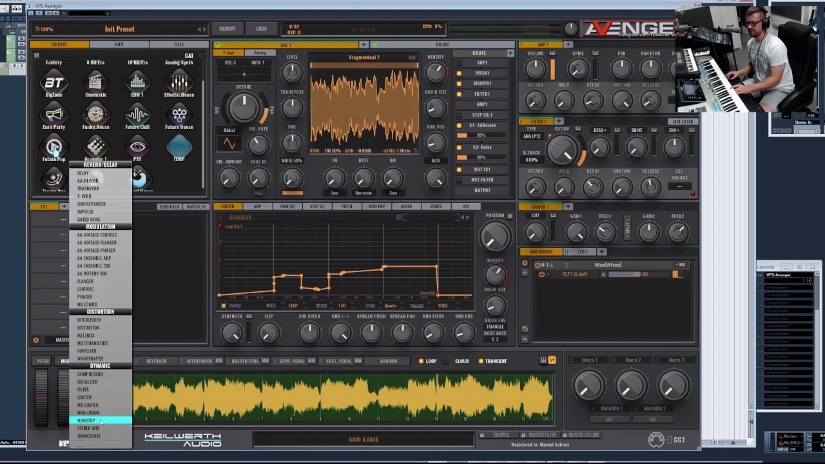Select the Future Chill category icon
Screen dimensions: 825x464
[x=137, y=115]
